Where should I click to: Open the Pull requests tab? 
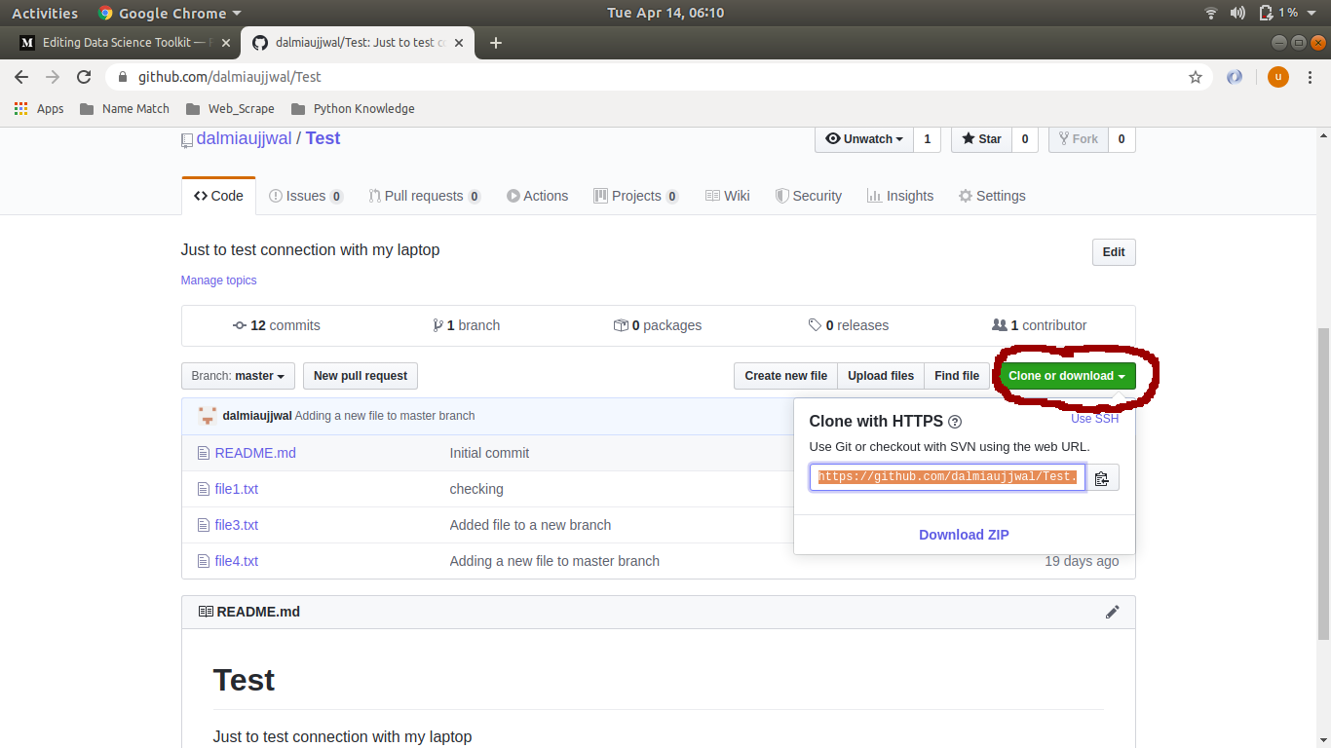425,196
